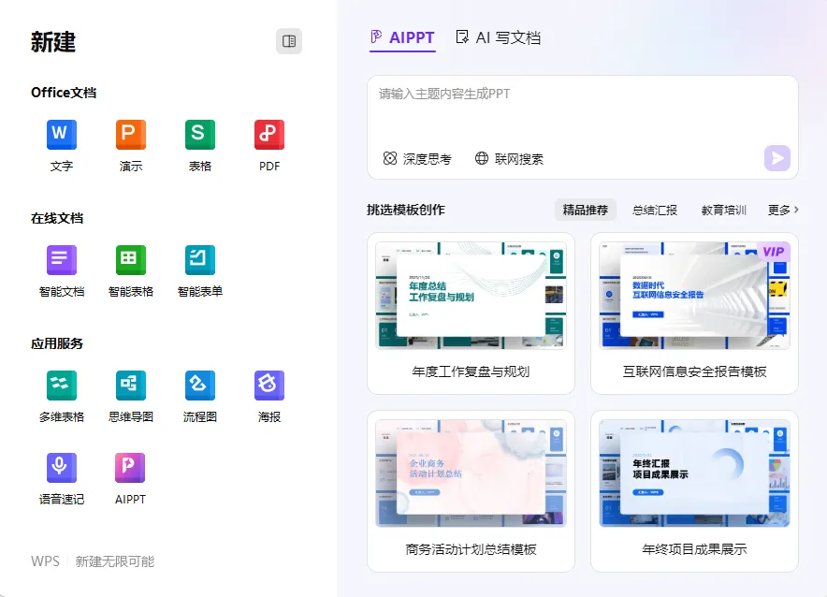The height and width of the screenshot is (597, 827).
Task: Create a new 演示 presentation
Action: tap(131, 135)
